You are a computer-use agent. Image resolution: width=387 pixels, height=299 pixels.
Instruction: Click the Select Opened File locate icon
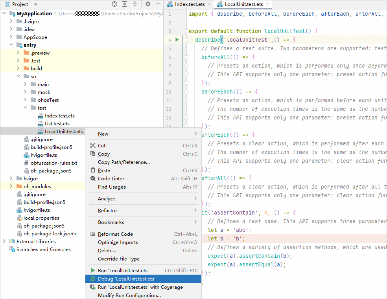click(x=114, y=4)
